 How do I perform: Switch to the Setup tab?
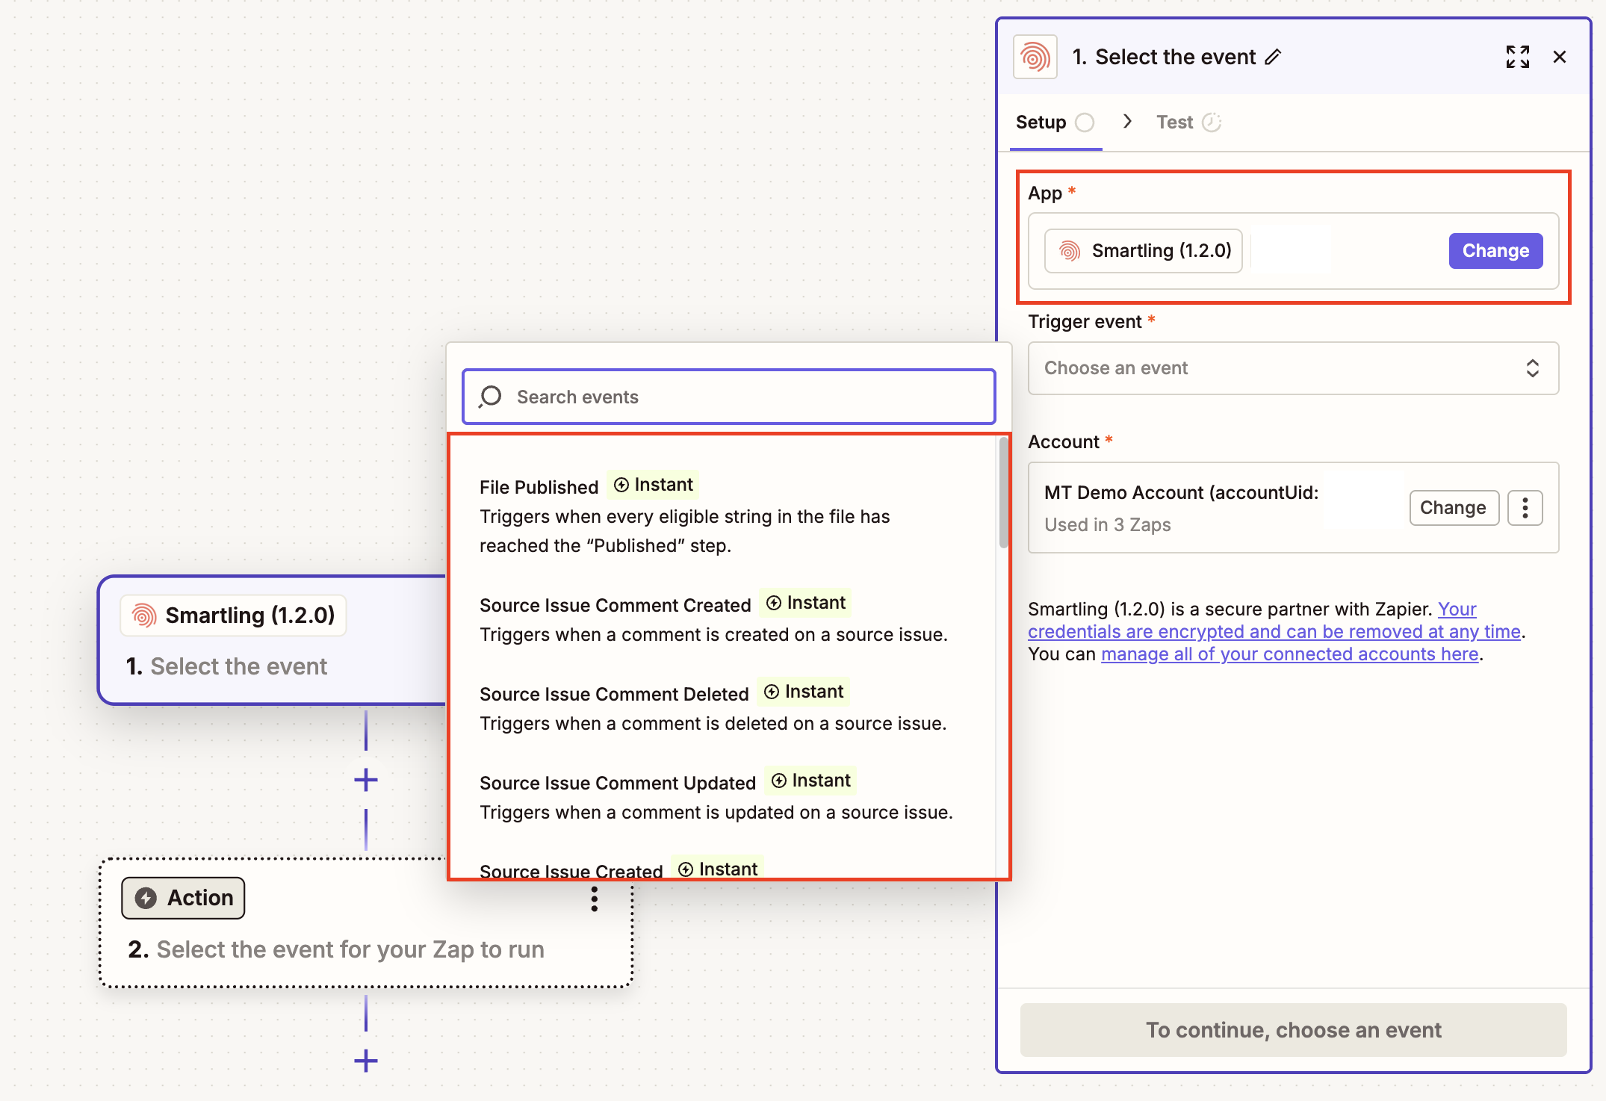1041,122
